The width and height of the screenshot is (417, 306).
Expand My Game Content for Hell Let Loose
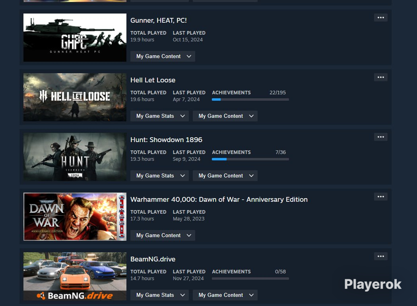coord(225,116)
